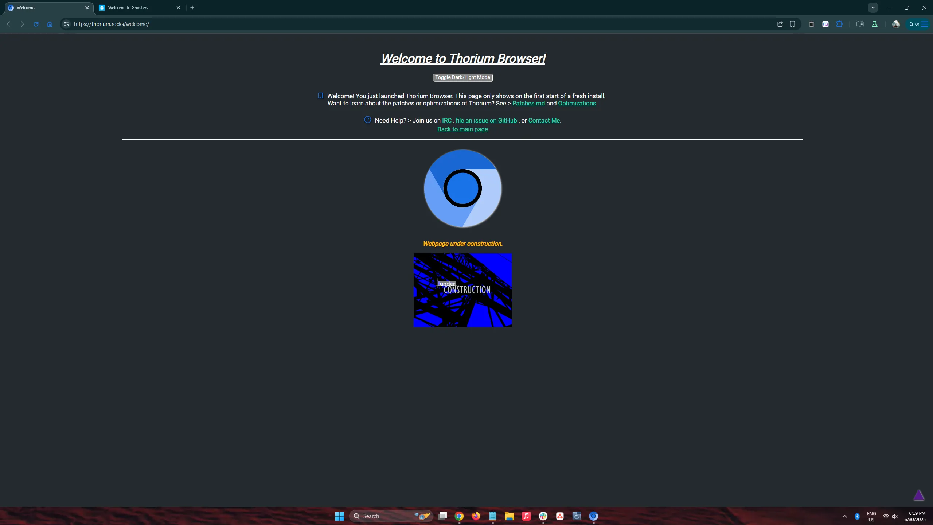
Task: Open the G-icon app in taskbar
Action: point(577,516)
